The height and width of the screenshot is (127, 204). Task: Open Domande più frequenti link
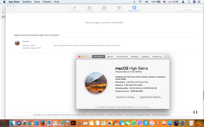click(161, 115)
